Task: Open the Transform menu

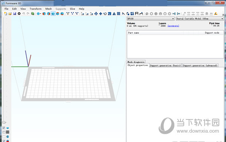Action: (36, 9)
